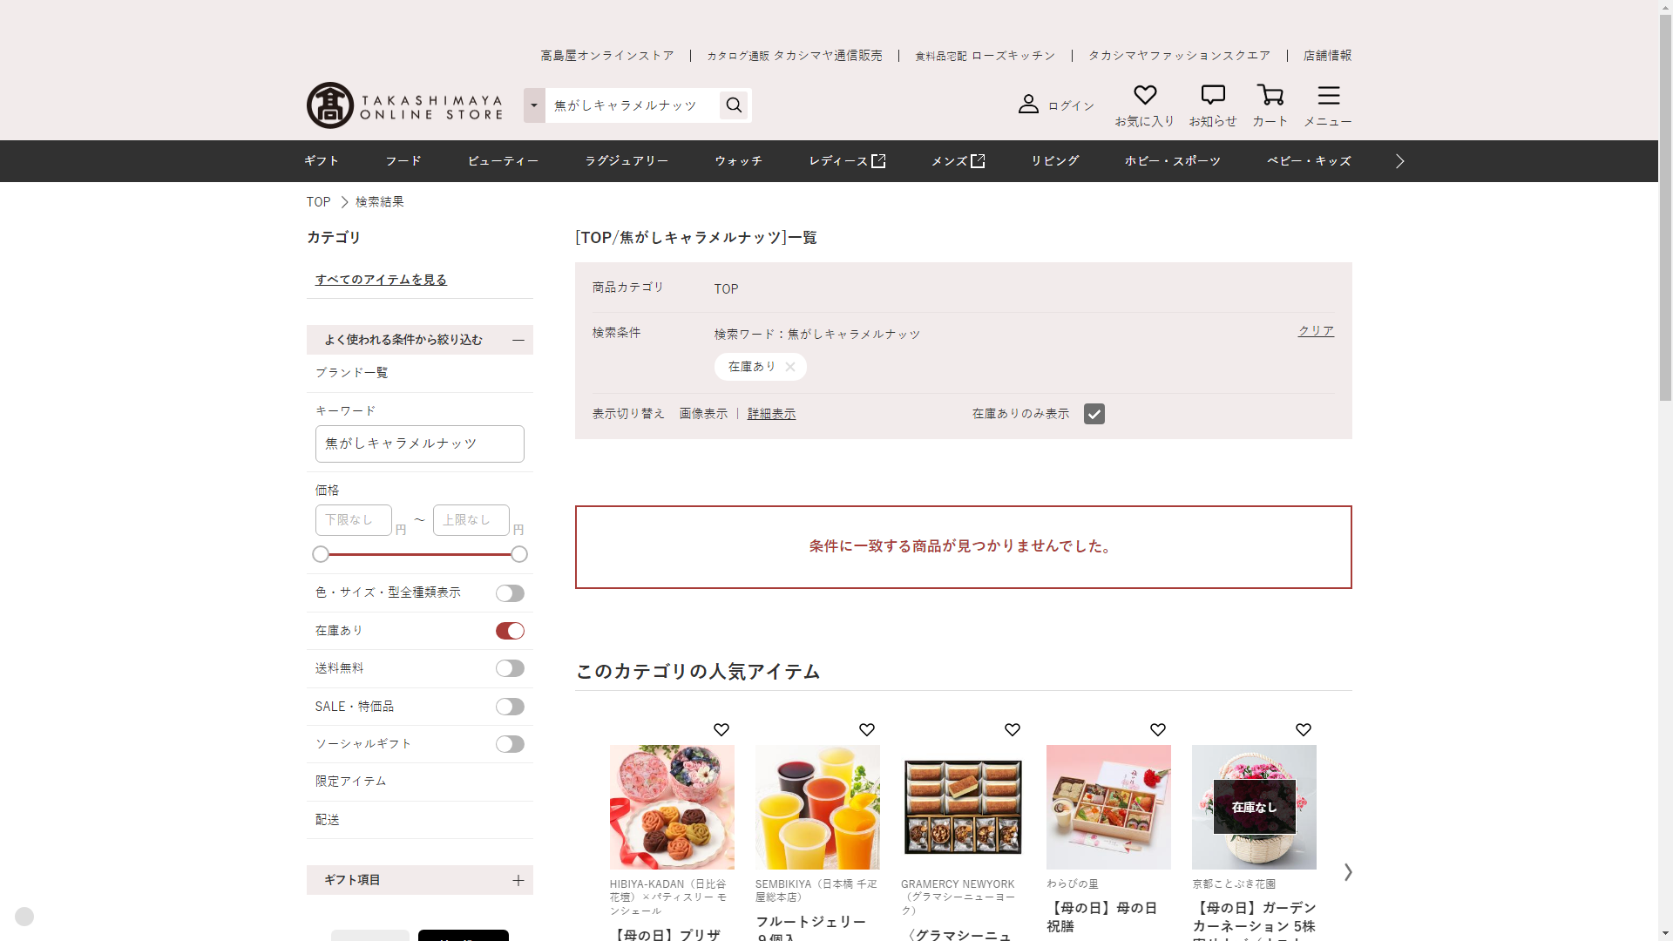
Task: Click the search magnifier icon
Action: pos(734,105)
